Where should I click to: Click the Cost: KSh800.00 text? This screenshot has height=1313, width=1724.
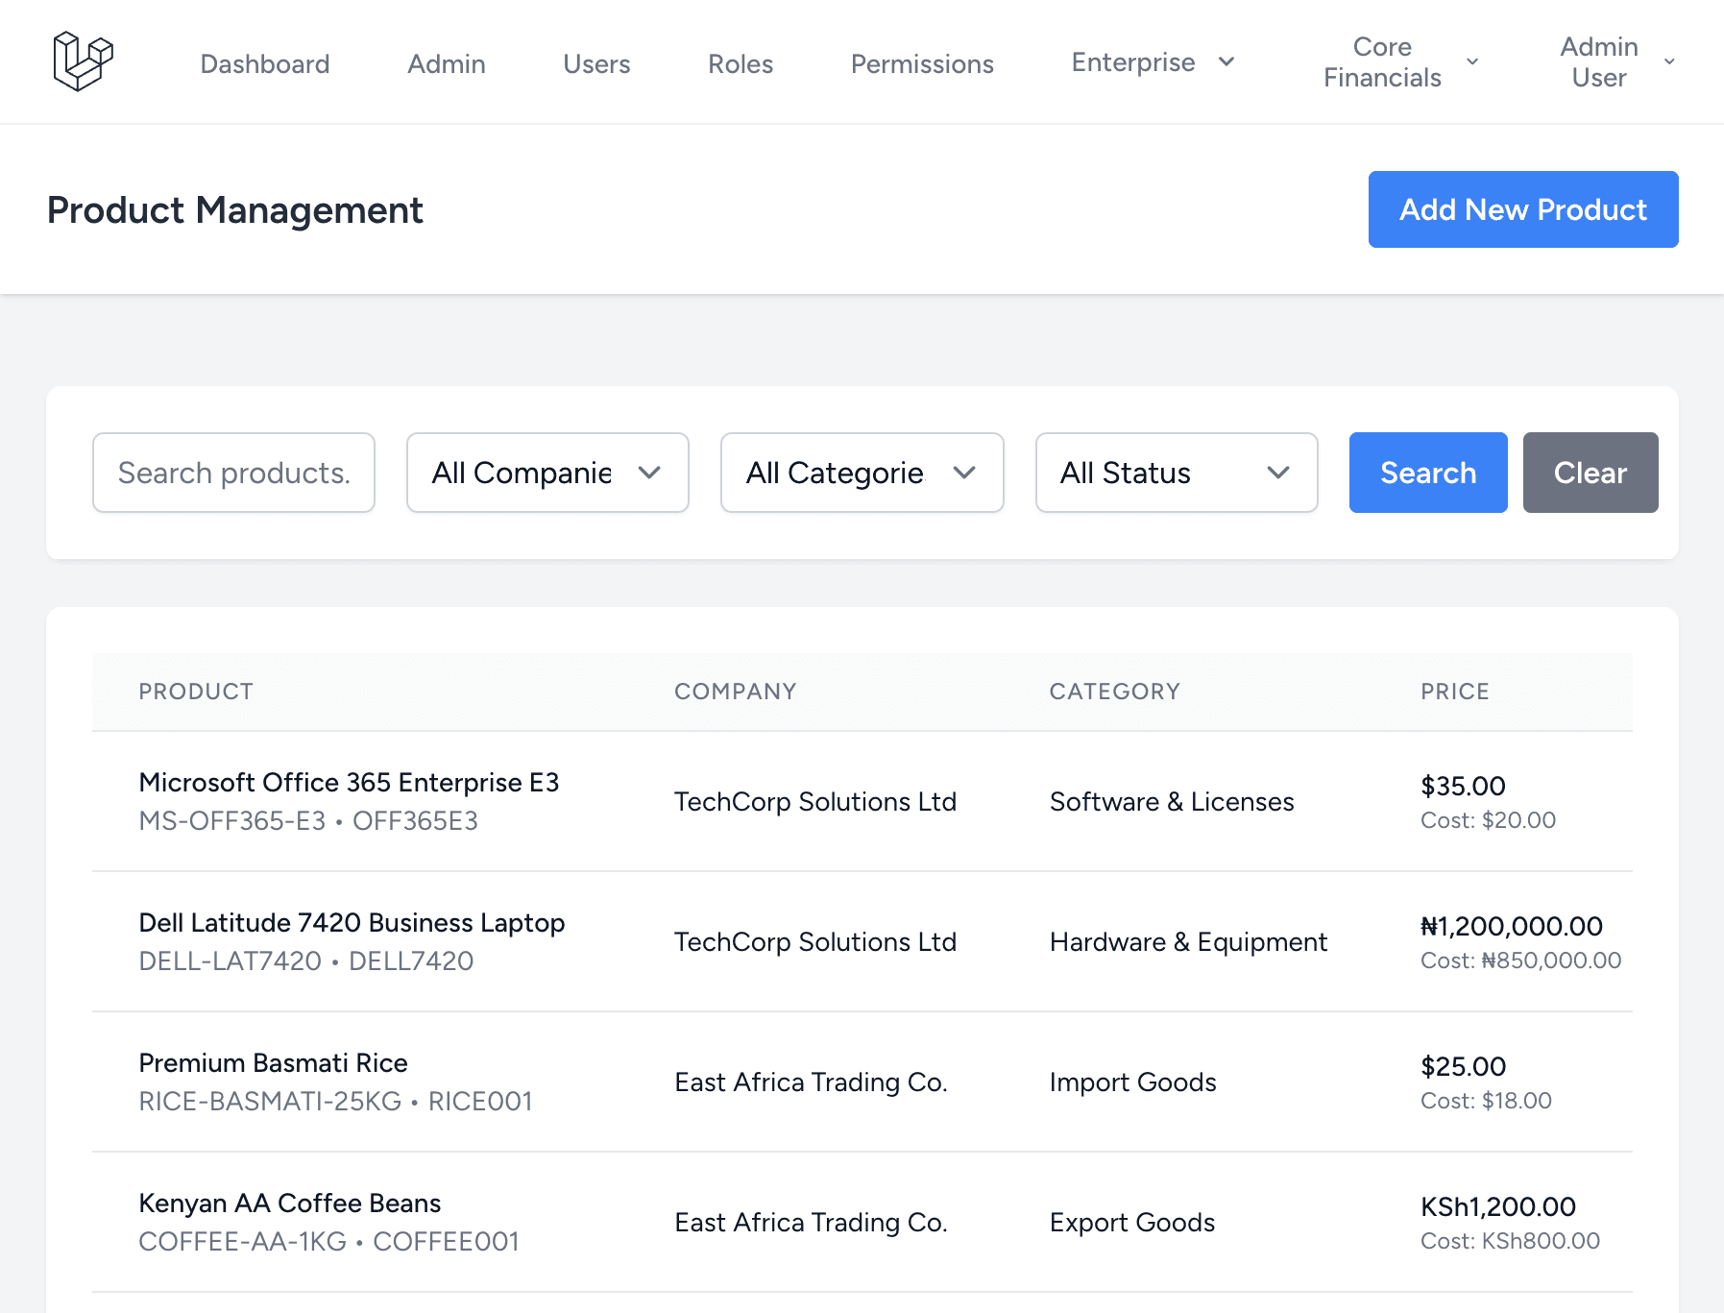[1510, 1241]
